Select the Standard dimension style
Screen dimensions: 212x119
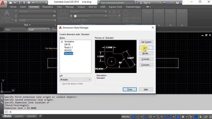click(69, 54)
